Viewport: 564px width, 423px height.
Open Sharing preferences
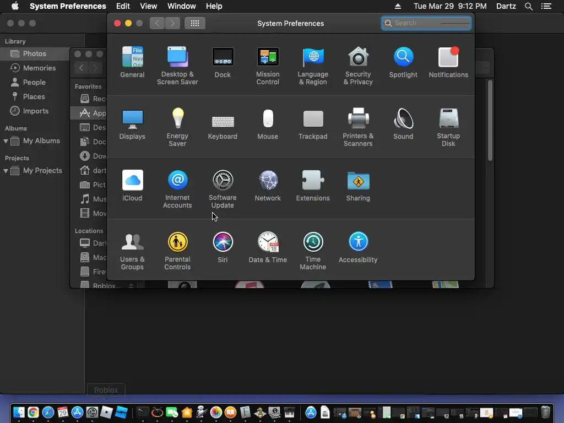(358, 186)
